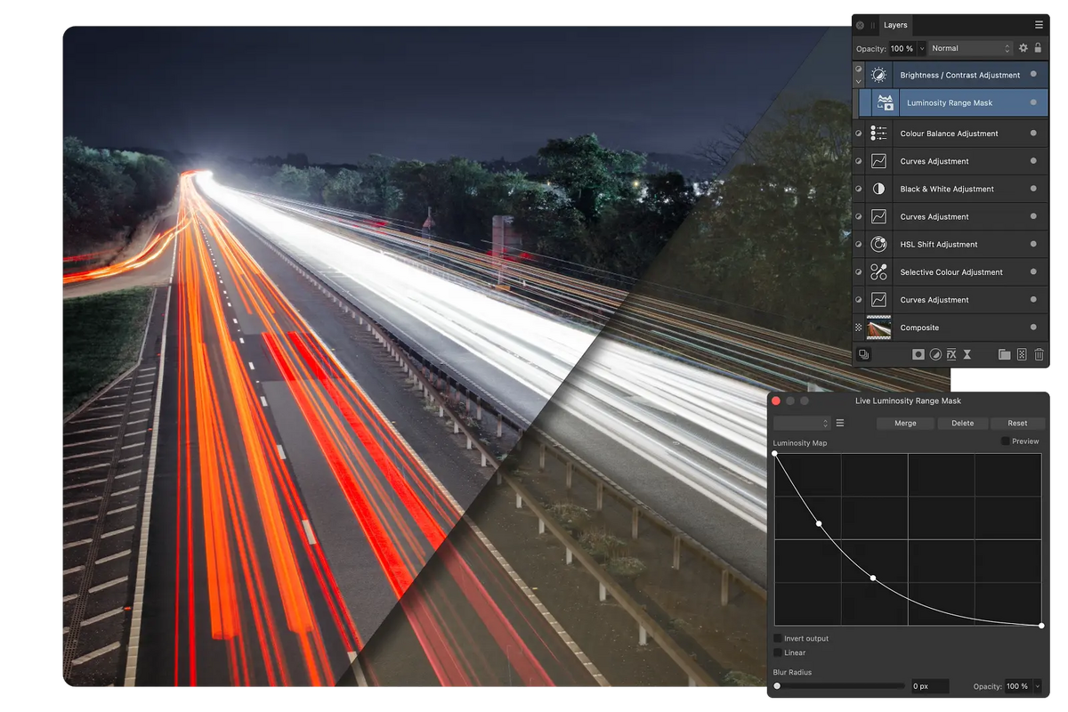This screenshot has height=712, width=1068.
Task: Open the blend mode Normal dropdown
Action: (x=970, y=48)
